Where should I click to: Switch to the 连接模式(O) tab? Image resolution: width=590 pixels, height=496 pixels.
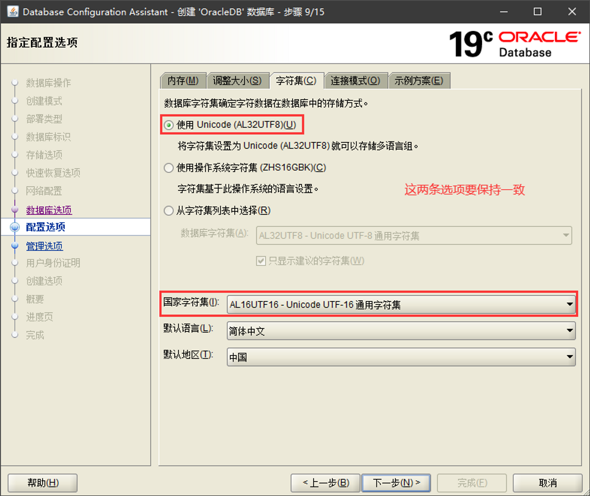point(355,81)
